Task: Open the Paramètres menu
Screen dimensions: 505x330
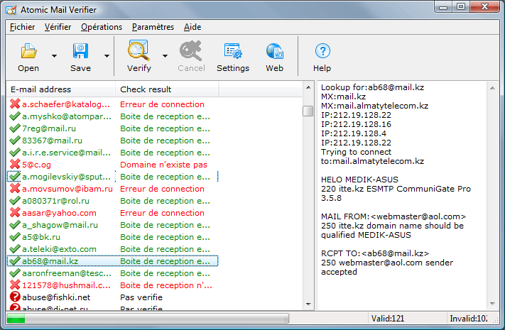Action: coord(153,27)
